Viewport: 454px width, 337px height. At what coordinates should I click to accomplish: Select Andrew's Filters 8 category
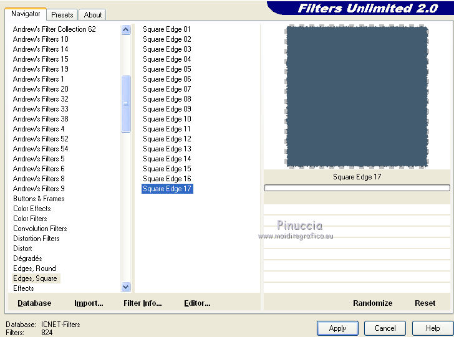(39, 179)
